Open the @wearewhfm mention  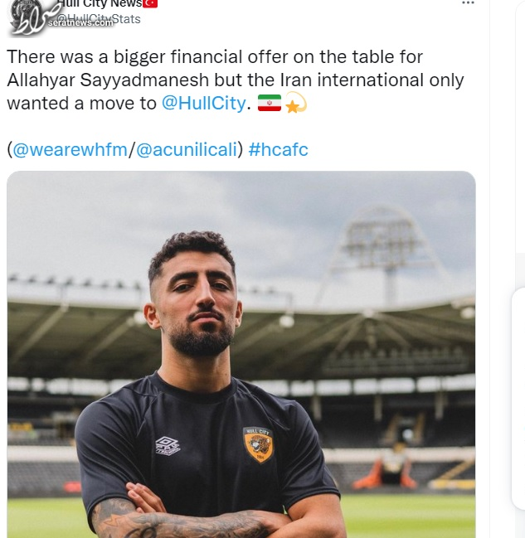coord(70,150)
